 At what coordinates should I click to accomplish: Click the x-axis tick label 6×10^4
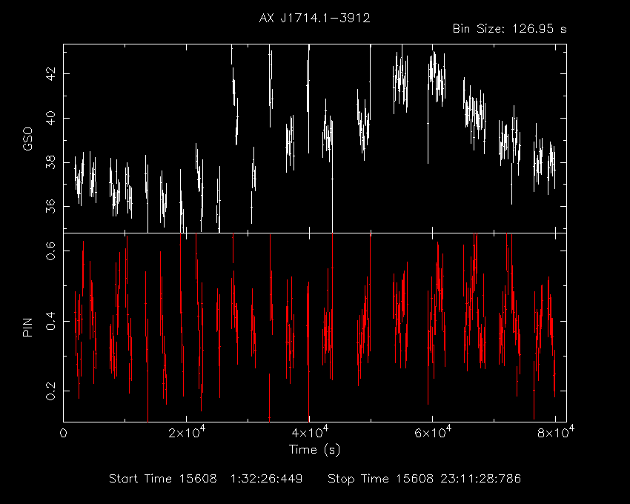coord(433,432)
